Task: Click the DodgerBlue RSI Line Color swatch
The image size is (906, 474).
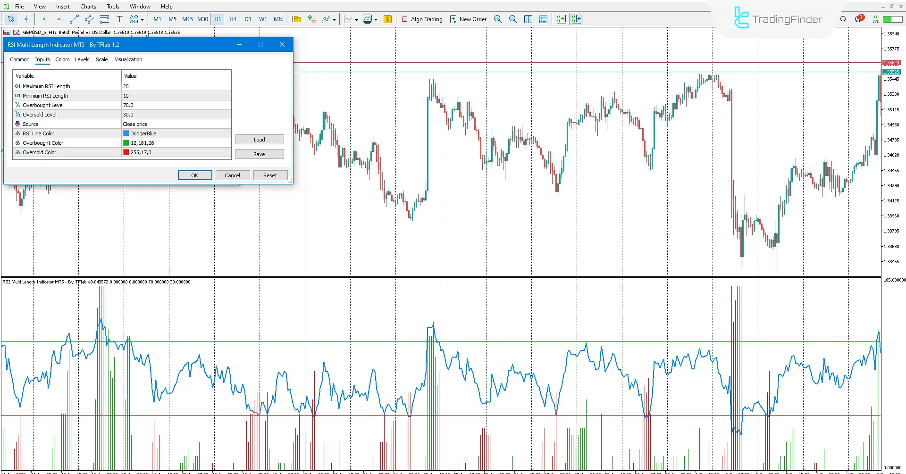Action: pyautogui.click(x=126, y=133)
